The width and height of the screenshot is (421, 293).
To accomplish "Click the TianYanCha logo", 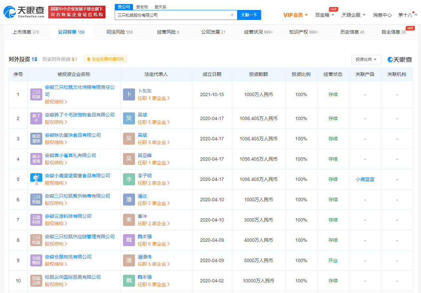I will point(24,12).
